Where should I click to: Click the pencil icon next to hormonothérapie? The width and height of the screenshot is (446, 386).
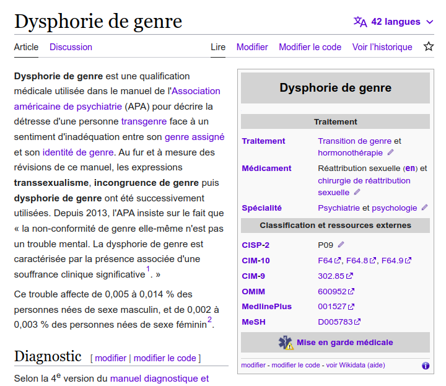pyautogui.click(x=390, y=152)
